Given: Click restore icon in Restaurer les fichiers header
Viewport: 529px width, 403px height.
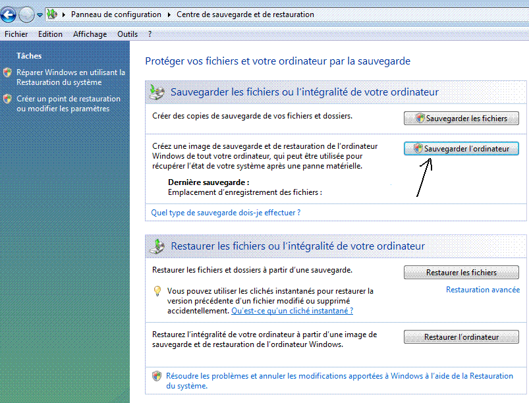Looking at the screenshot, I should [157, 246].
